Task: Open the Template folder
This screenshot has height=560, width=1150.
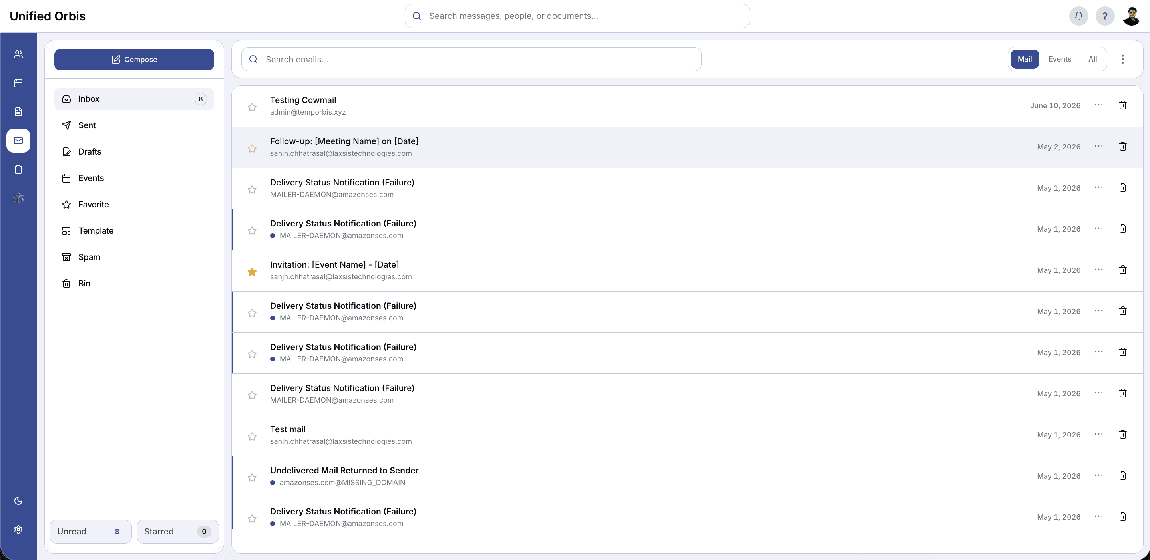Action: 134,231
